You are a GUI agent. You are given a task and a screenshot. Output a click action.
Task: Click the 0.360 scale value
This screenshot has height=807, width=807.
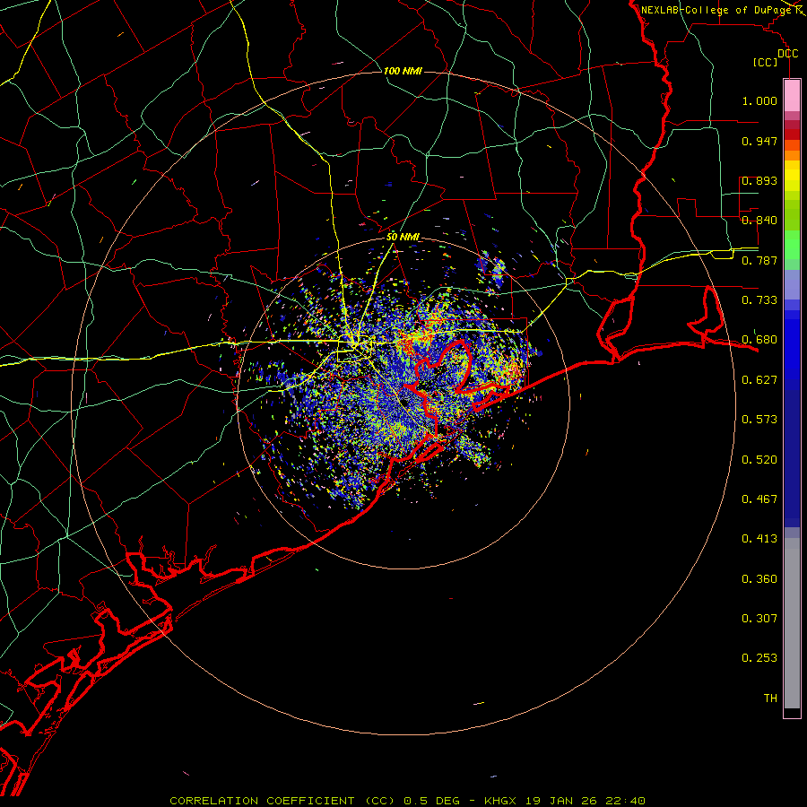click(759, 579)
